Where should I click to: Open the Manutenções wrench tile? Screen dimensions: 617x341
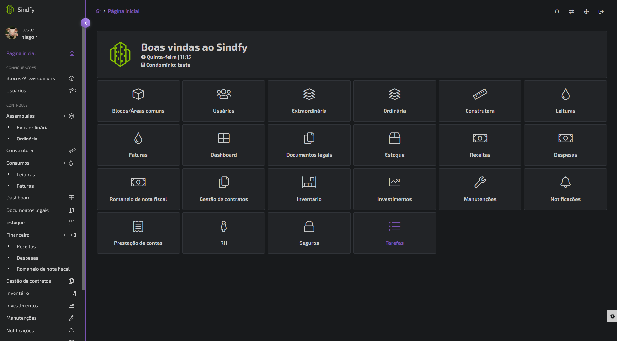(x=479, y=189)
